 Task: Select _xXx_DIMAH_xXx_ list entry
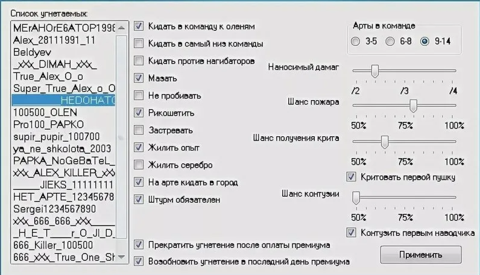click(x=64, y=65)
